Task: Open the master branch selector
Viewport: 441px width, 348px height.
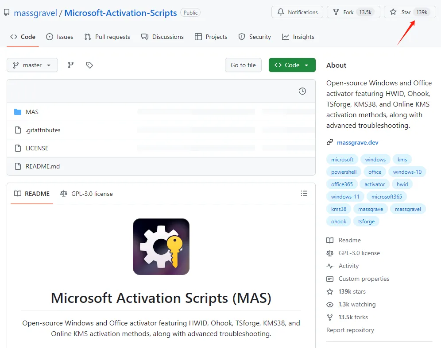Action: coord(32,65)
